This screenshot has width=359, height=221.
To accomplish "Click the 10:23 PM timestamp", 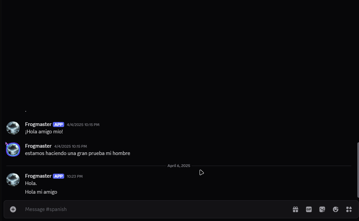I will coord(75,176).
